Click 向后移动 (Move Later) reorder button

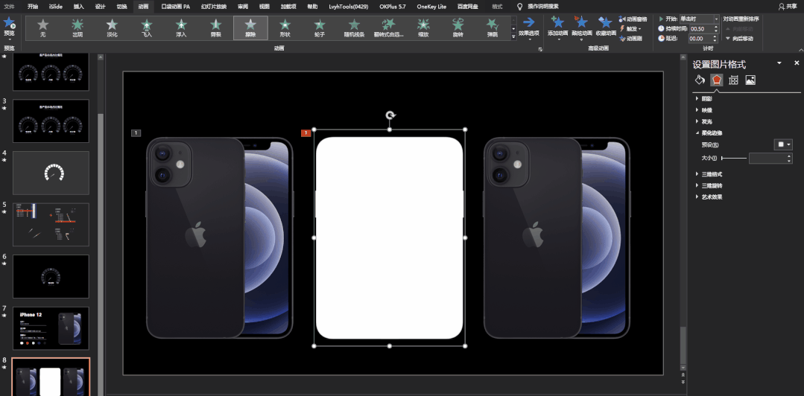point(739,39)
